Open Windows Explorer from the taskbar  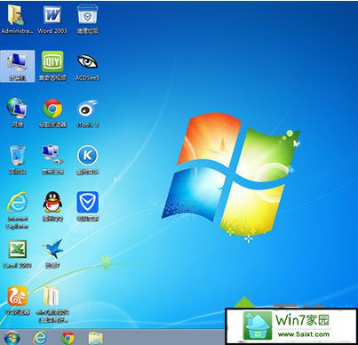95,338
